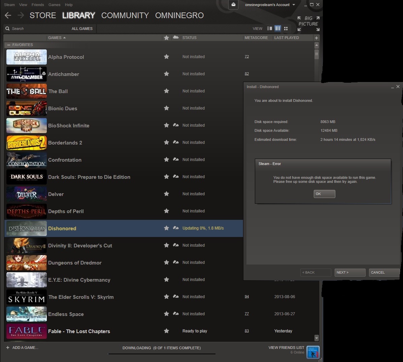This screenshot has width=403, height=362.
Task: Click the back navigation arrow
Action: coord(8,15)
